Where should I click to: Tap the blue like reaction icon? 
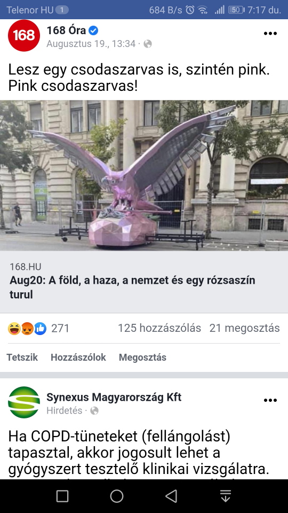(41, 329)
